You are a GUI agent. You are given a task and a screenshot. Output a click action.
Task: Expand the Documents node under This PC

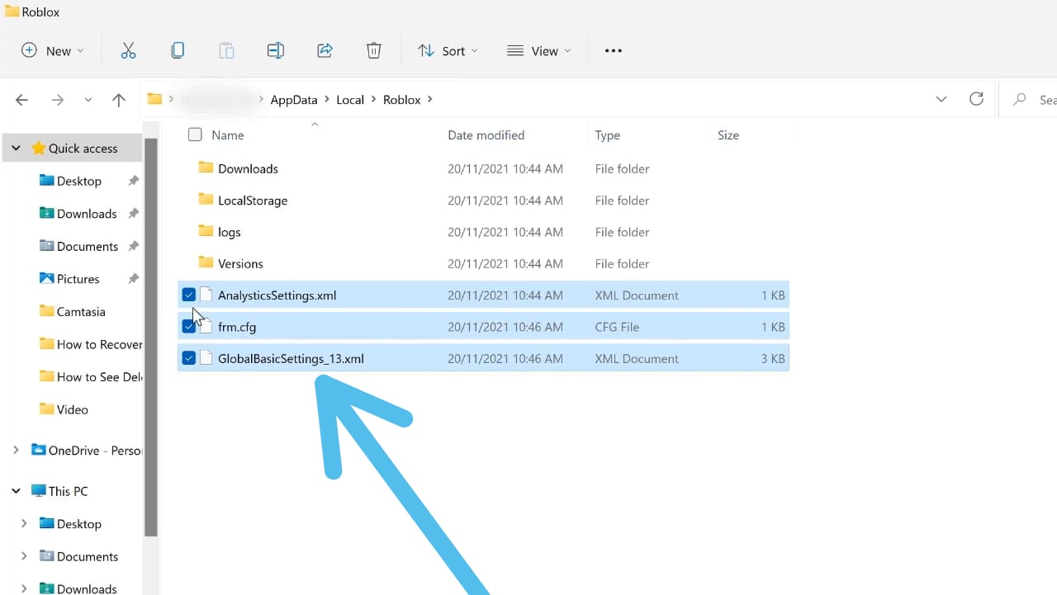coord(24,556)
